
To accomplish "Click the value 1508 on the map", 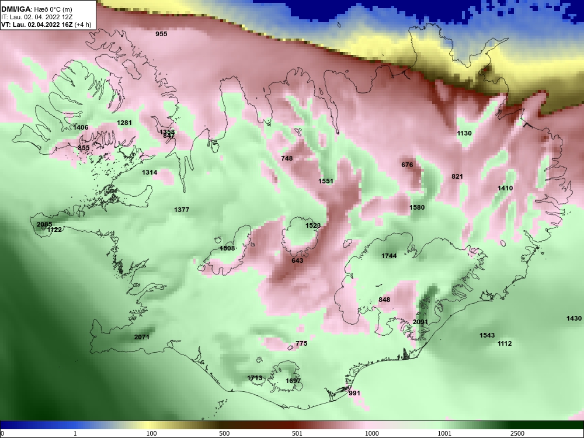I will click(x=227, y=248).
